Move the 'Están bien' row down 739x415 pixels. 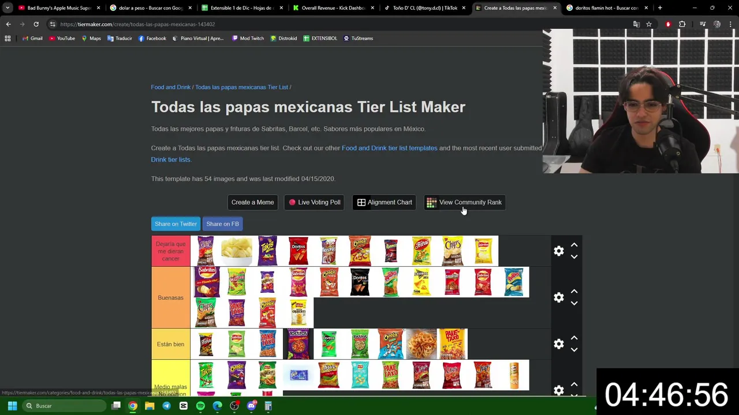(x=574, y=350)
